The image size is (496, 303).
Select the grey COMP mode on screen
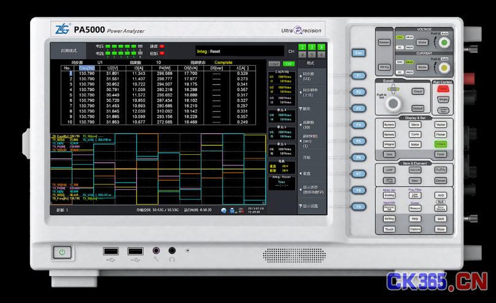[x=274, y=64]
